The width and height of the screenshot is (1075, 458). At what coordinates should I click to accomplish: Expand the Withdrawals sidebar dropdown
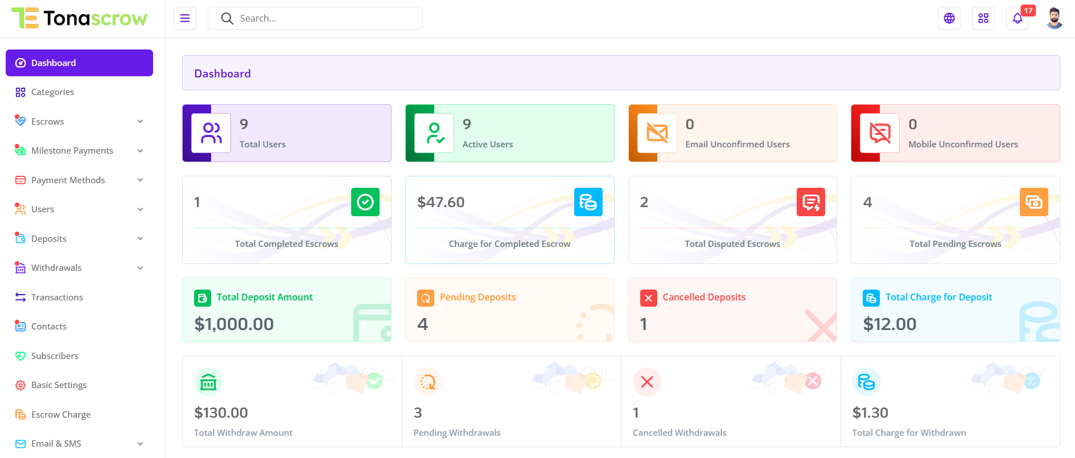click(x=79, y=268)
